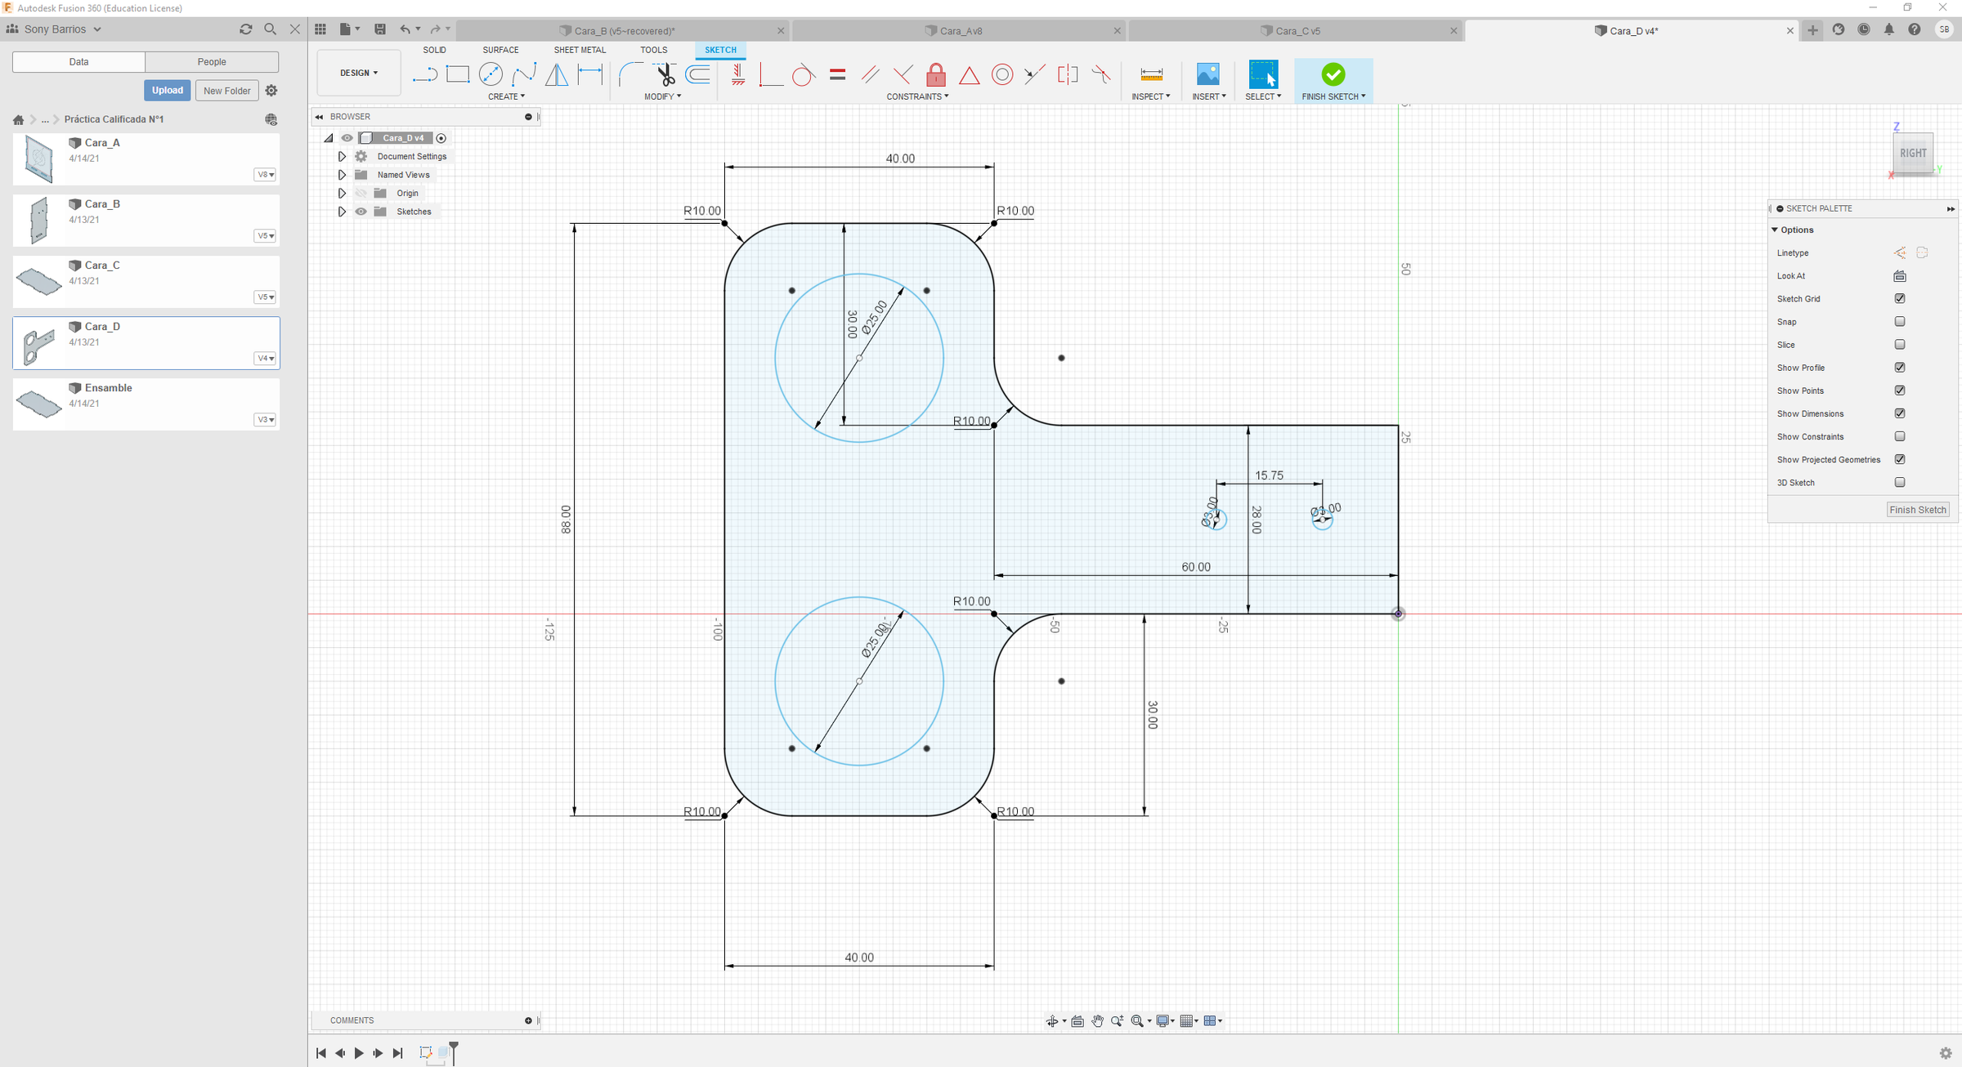
Task: Expand the Origin folder in browser
Action: click(342, 193)
